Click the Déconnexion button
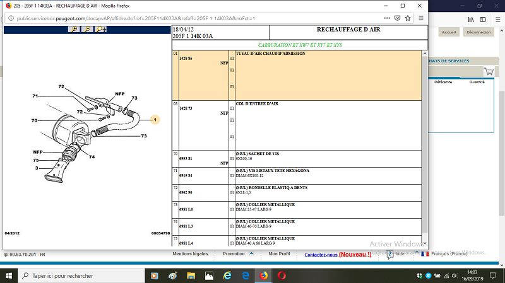Image resolution: width=505 pixels, height=283 pixels. tap(478, 32)
